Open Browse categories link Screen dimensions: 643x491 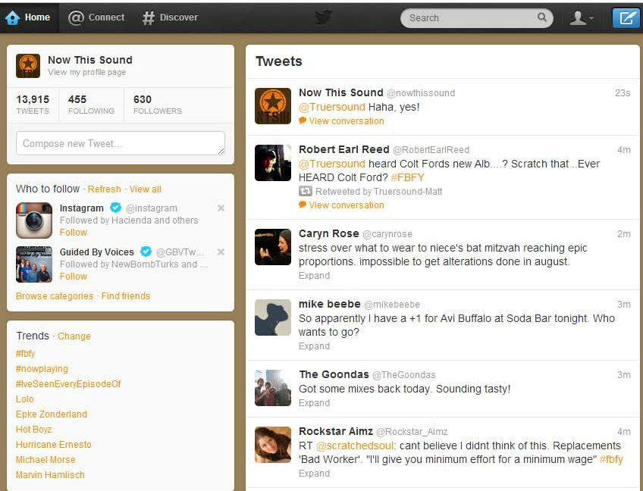tap(55, 296)
